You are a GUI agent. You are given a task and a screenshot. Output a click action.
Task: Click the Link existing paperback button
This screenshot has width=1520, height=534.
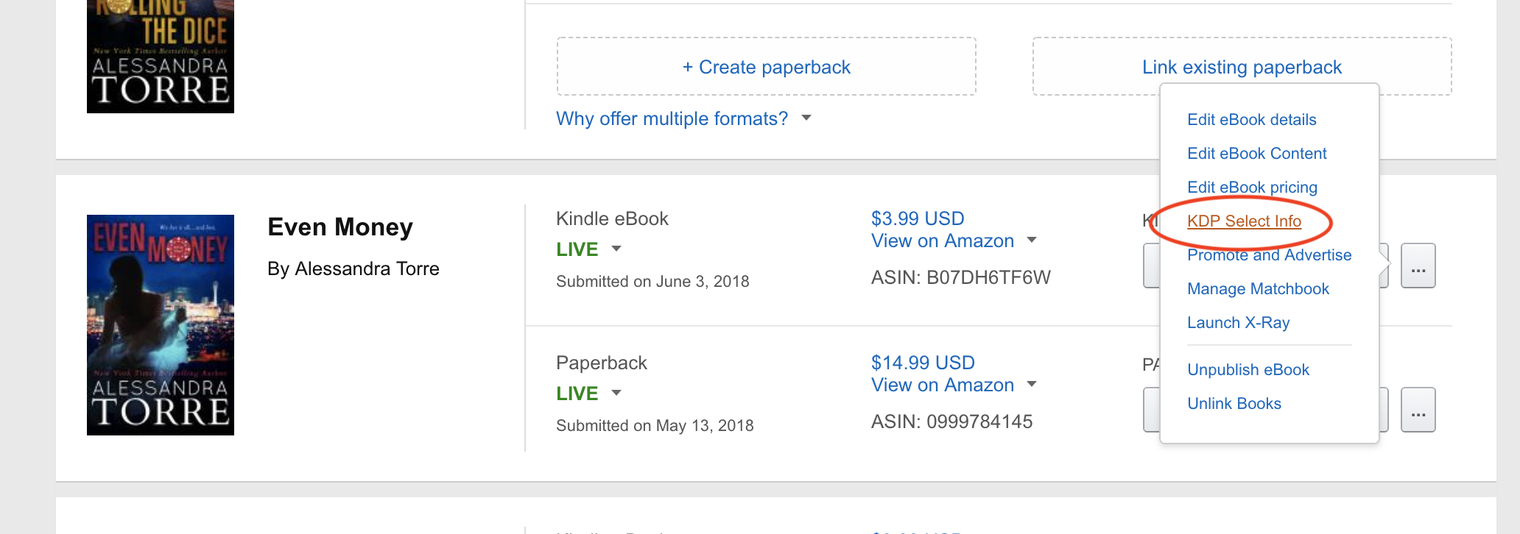click(x=1242, y=67)
